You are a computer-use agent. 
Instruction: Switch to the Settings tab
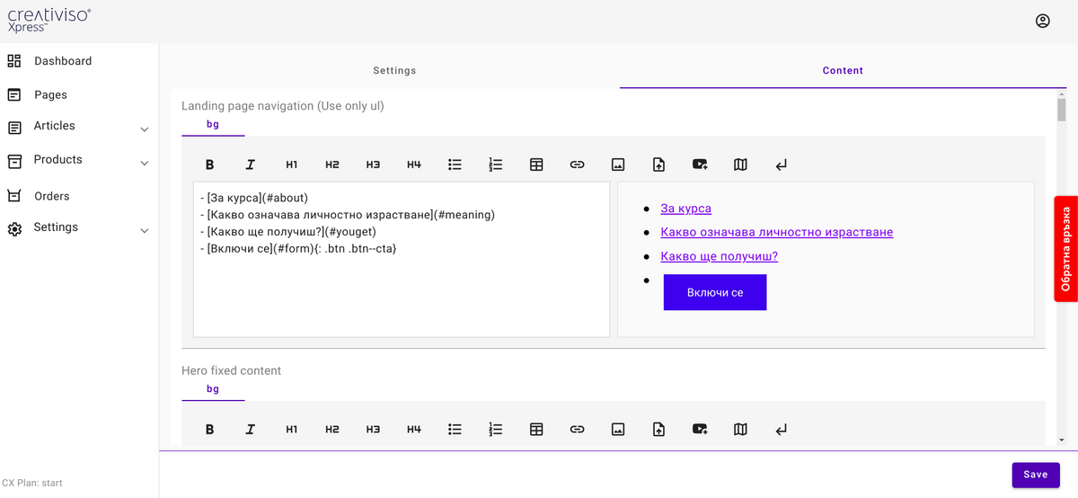(394, 70)
